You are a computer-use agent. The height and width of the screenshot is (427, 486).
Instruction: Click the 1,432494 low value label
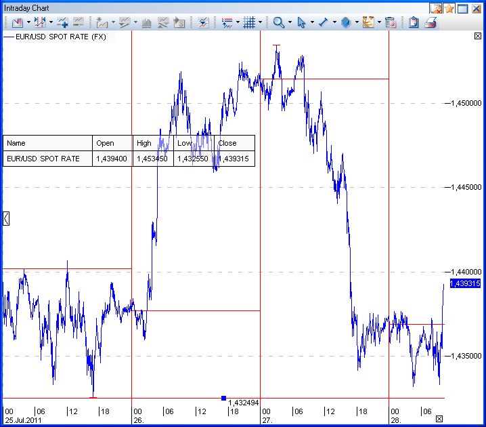243,403
